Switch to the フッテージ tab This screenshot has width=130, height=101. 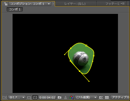tap(112, 4)
